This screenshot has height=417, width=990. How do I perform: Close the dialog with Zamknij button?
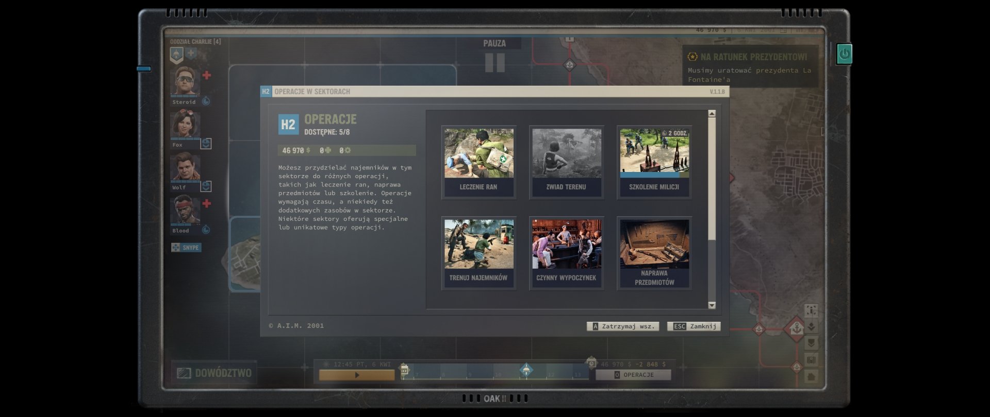[x=694, y=326]
